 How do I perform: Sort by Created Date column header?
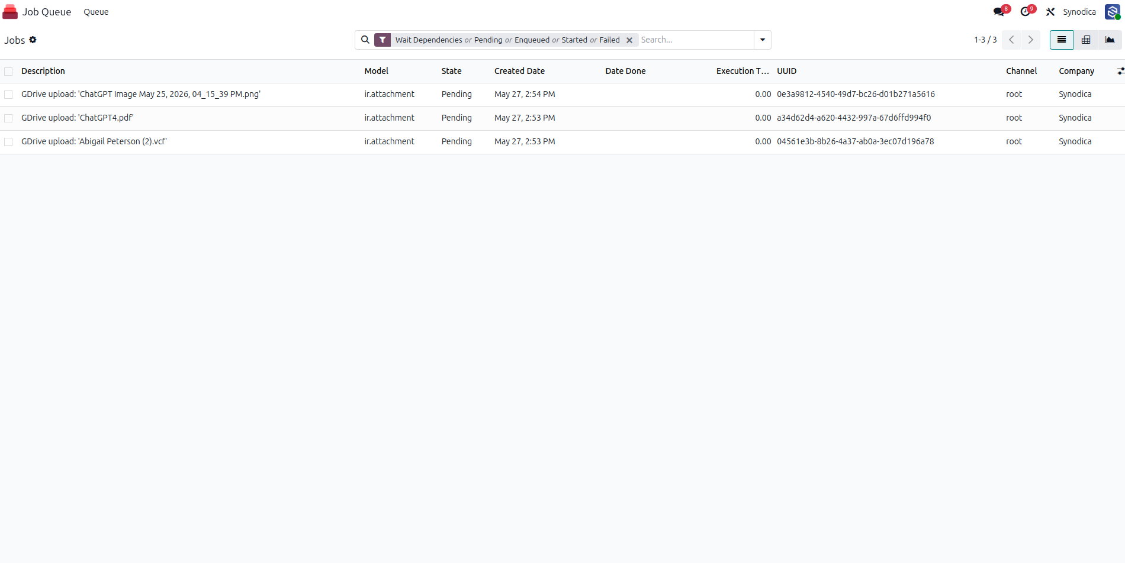519,71
